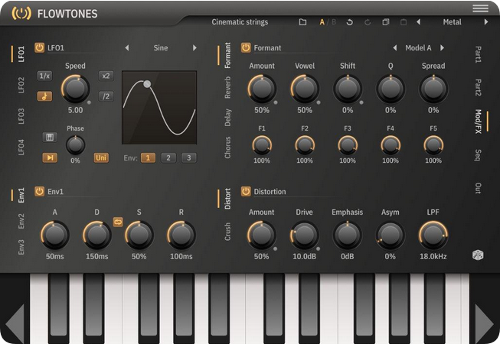Open the Sine waveform selector

[161, 47]
